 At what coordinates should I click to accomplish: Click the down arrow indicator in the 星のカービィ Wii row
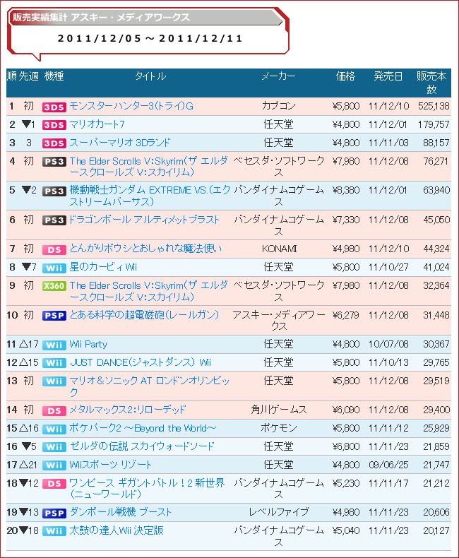(26, 266)
